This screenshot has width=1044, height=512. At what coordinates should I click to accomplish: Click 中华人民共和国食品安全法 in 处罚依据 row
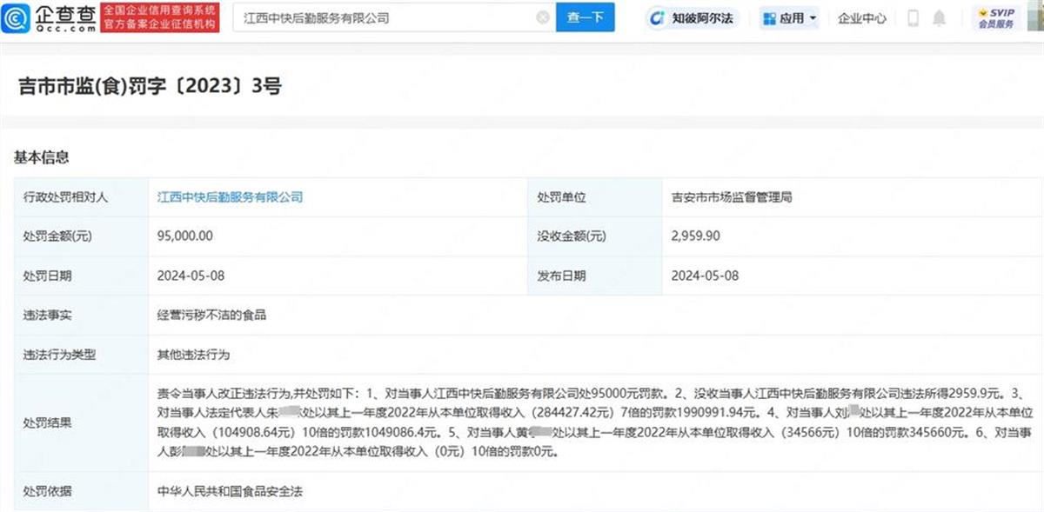(230, 492)
